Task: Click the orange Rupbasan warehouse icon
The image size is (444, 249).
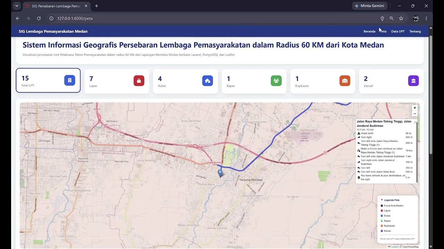Action: [x=345, y=81]
